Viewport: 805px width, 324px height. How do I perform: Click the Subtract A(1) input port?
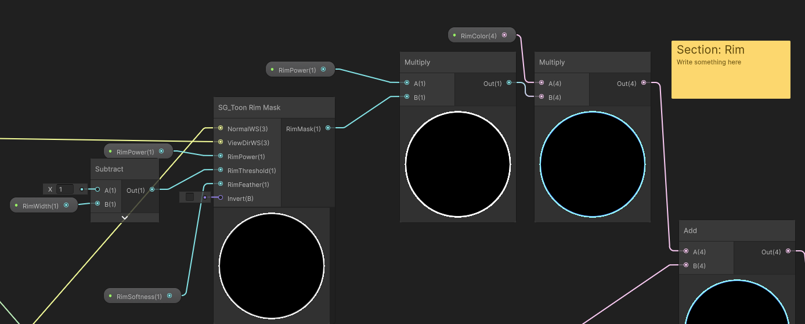click(98, 190)
